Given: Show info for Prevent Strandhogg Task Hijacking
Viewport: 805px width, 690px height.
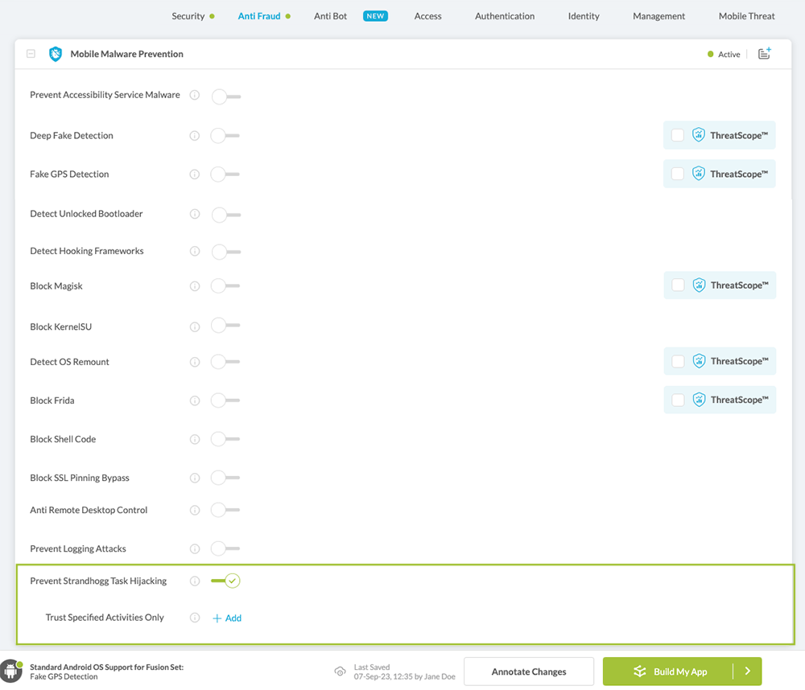Looking at the screenshot, I should point(195,581).
